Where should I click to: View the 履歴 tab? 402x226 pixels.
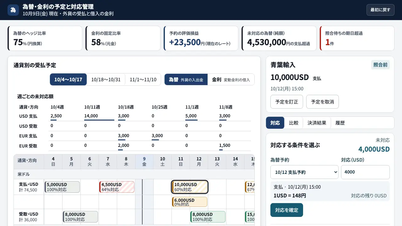(340, 123)
